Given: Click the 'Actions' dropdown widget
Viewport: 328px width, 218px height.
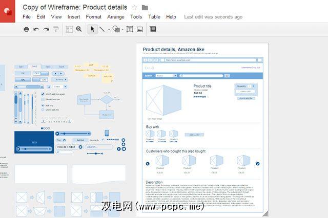Looking at the screenshot, I should pyautogui.click(x=59, y=79).
